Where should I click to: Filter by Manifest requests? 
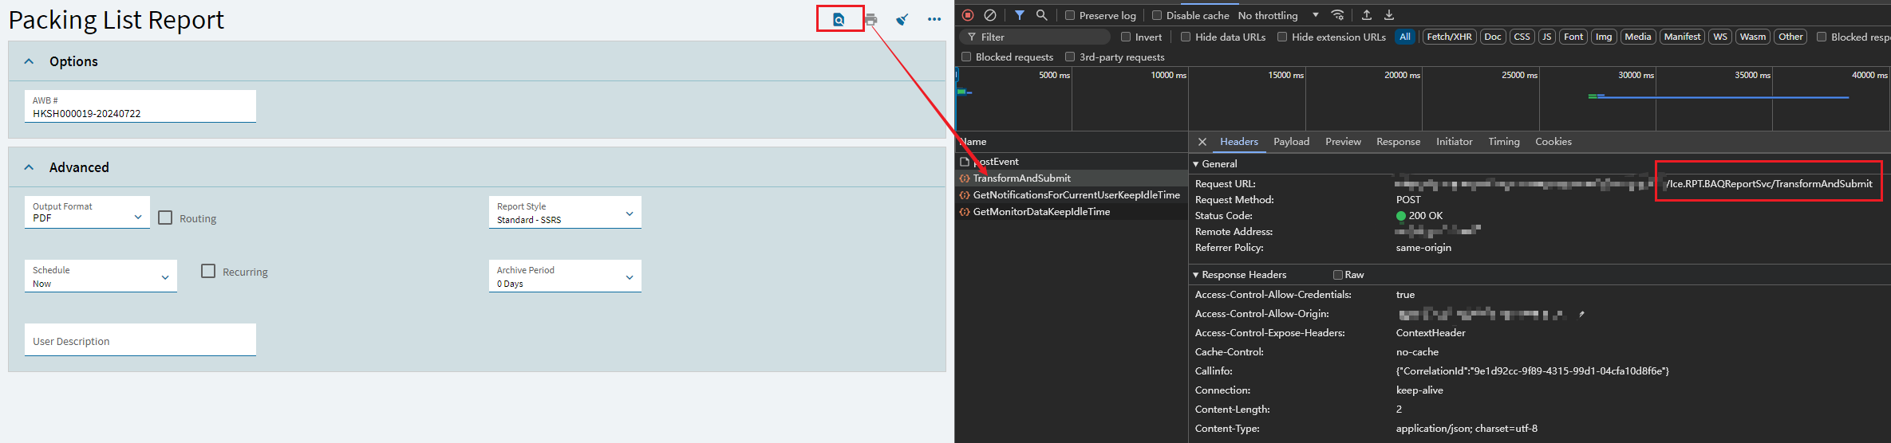pyautogui.click(x=1682, y=37)
